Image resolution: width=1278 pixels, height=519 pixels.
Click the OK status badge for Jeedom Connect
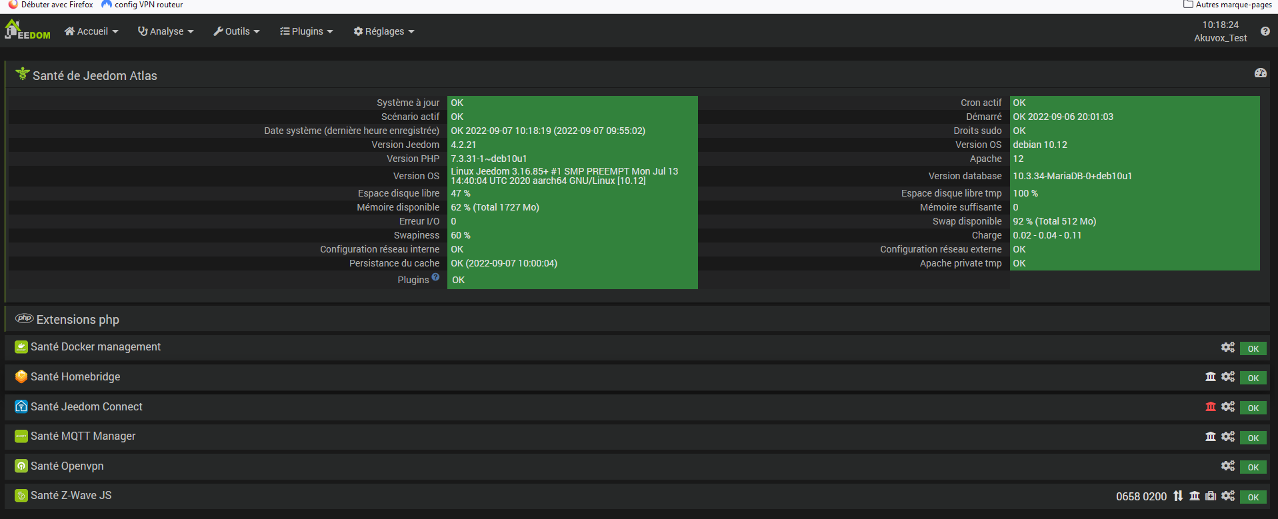[x=1253, y=408]
